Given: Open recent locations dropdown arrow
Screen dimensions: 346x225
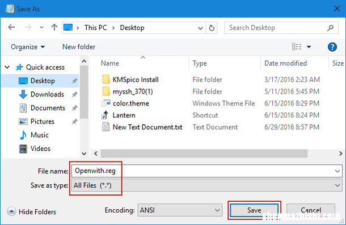Looking at the screenshot, I should tap(41, 28).
